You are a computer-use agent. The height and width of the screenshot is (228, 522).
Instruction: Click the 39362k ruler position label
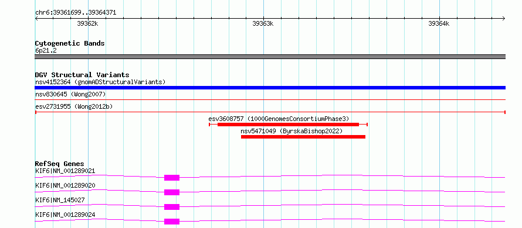[x=87, y=23]
